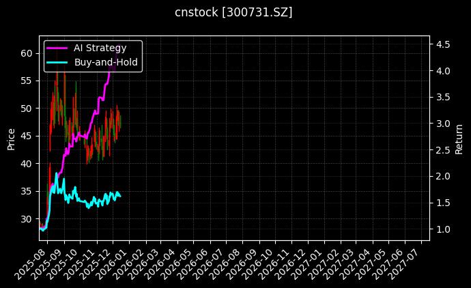Click the 2026-02 date label

pyautogui.click(x=130, y=263)
